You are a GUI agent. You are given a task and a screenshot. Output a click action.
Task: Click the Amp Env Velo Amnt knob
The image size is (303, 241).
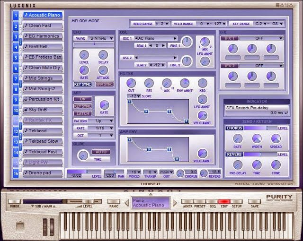202,154
